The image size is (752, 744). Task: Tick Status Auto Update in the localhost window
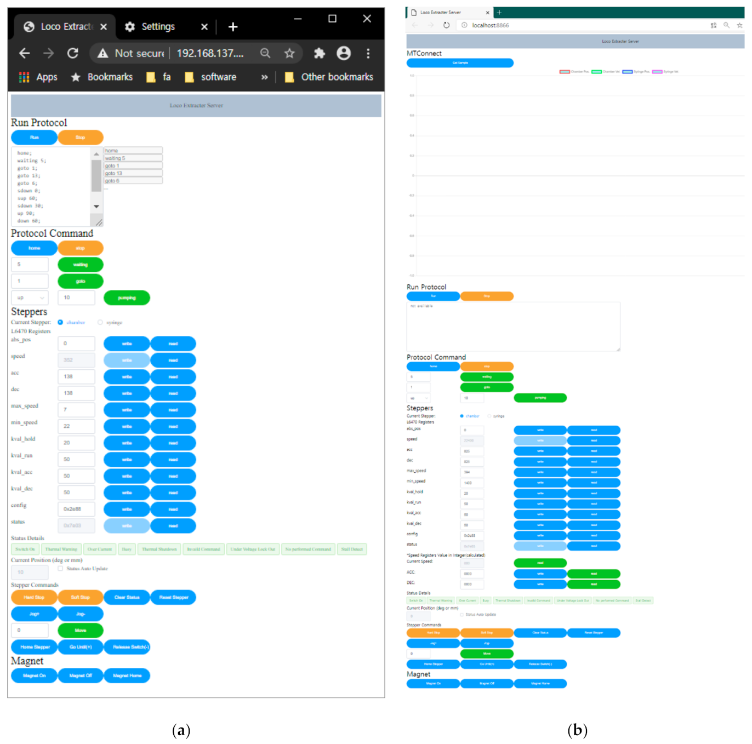click(x=462, y=615)
